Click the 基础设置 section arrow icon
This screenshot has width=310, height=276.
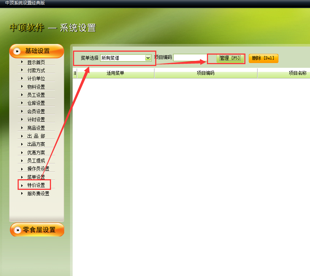[17, 51]
